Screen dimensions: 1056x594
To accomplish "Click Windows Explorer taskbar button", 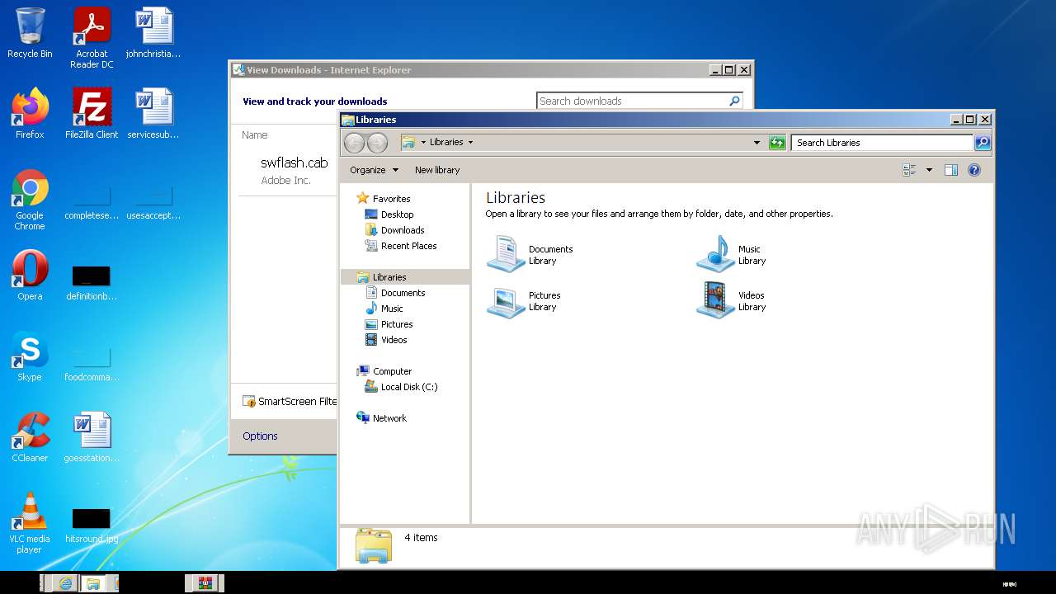I will point(93,583).
